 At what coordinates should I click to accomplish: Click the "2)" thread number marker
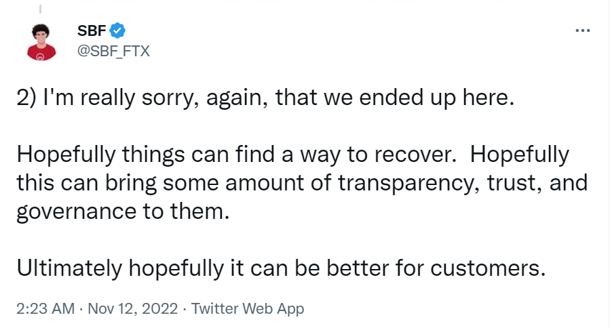pos(26,98)
